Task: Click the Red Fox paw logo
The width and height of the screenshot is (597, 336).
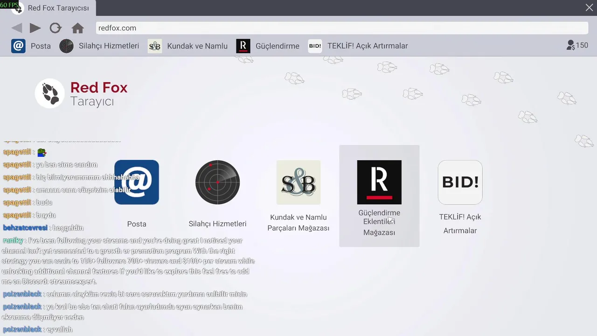Action: pos(50,93)
